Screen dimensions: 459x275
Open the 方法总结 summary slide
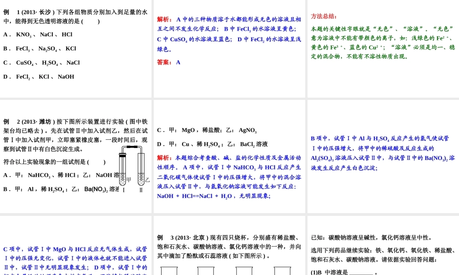383,49
